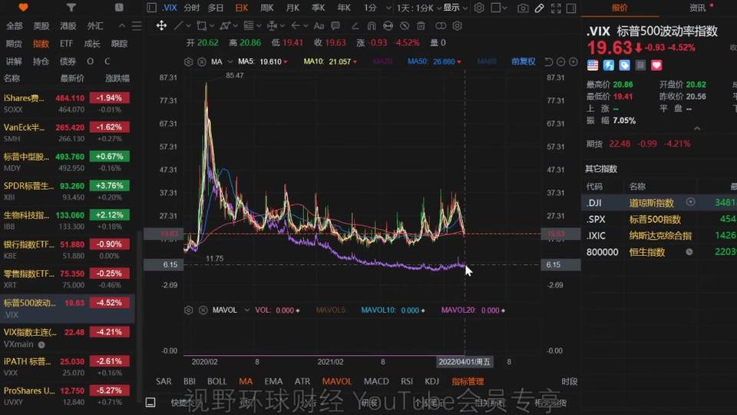This screenshot has width=737, height=415.
Task: Switch to 分时 intraday chart
Action: coord(192,8)
